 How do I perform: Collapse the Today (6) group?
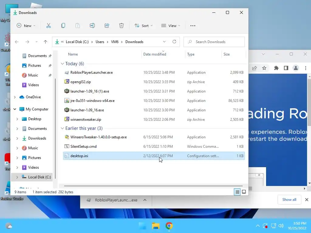(62, 64)
